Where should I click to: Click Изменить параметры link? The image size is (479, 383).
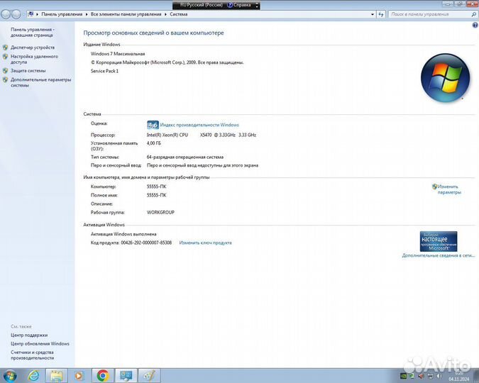[x=448, y=189]
